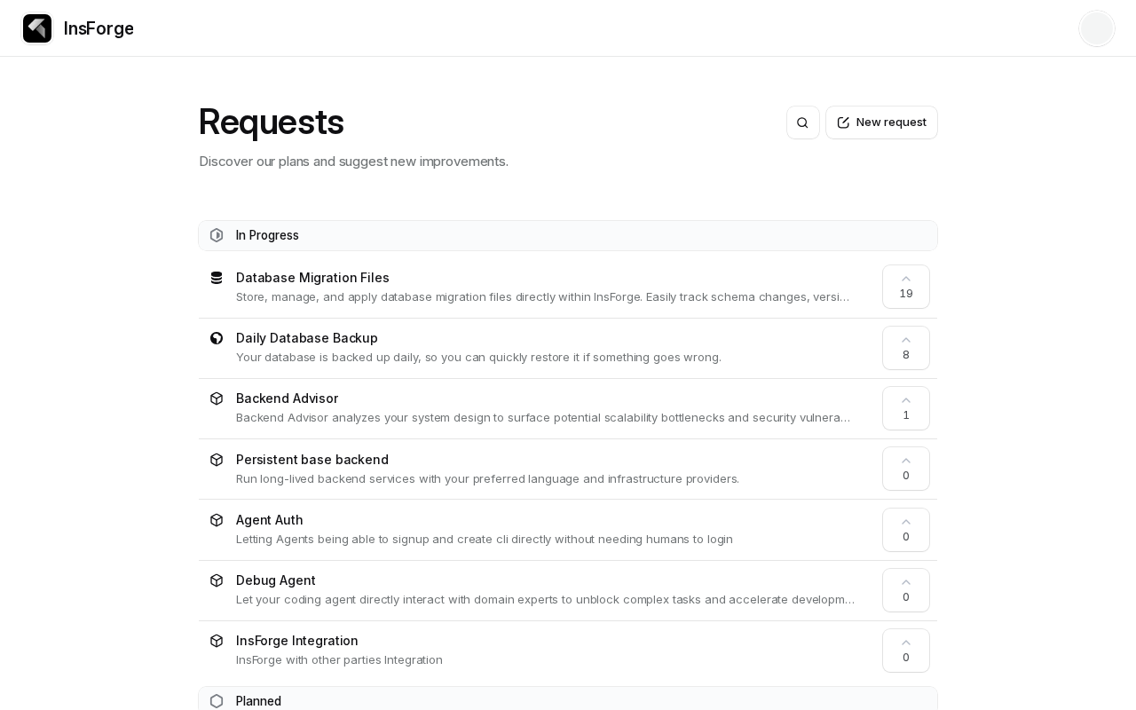
Task: Click the Database Migration Files database icon
Action: coord(217,278)
